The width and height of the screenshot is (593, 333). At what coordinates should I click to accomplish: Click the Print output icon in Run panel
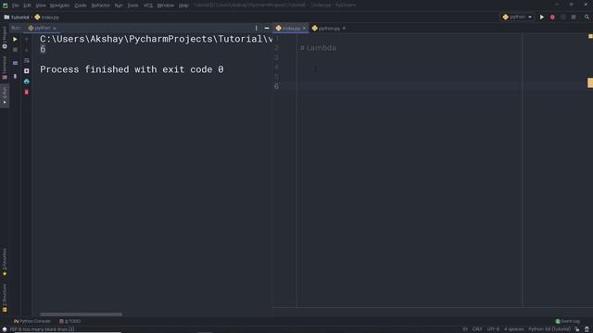[x=27, y=81]
